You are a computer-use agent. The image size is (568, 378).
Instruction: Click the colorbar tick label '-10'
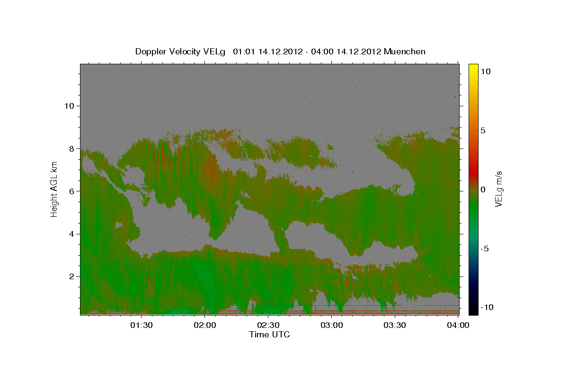(x=487, y=308)
